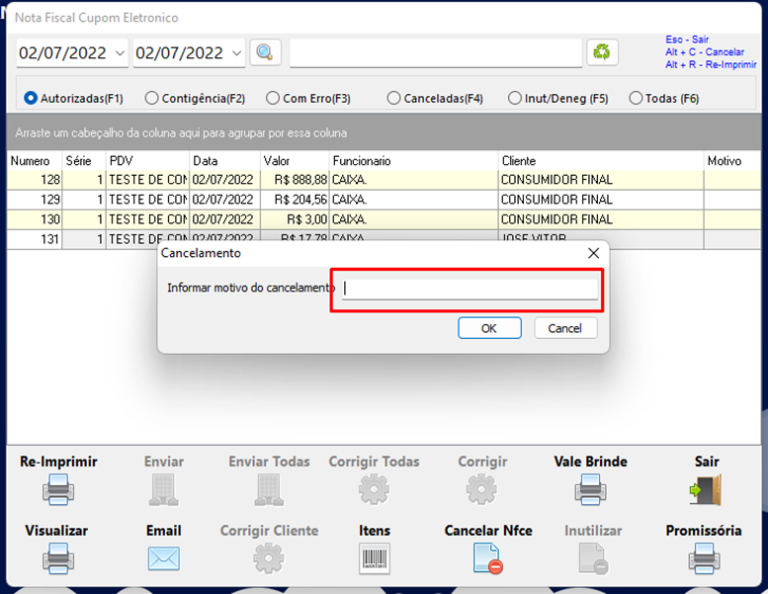Click the Funcionario column header
Viewport: 768px width, 594px height.
(x=414, y=161)
